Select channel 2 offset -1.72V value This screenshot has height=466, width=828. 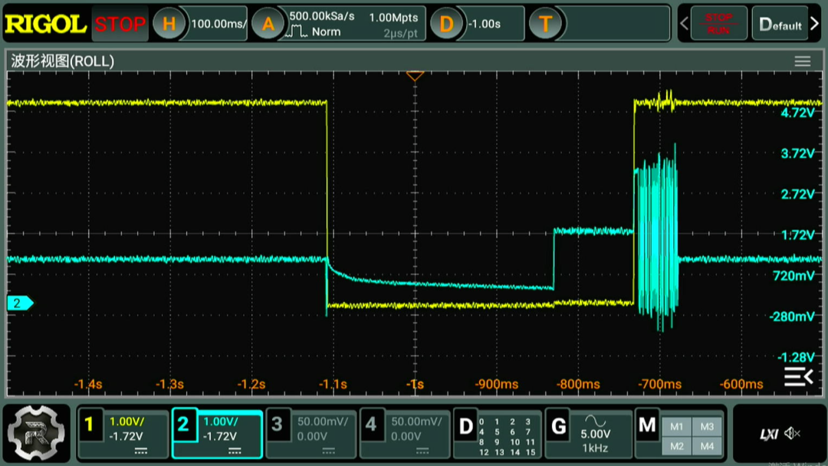point(220,436)
